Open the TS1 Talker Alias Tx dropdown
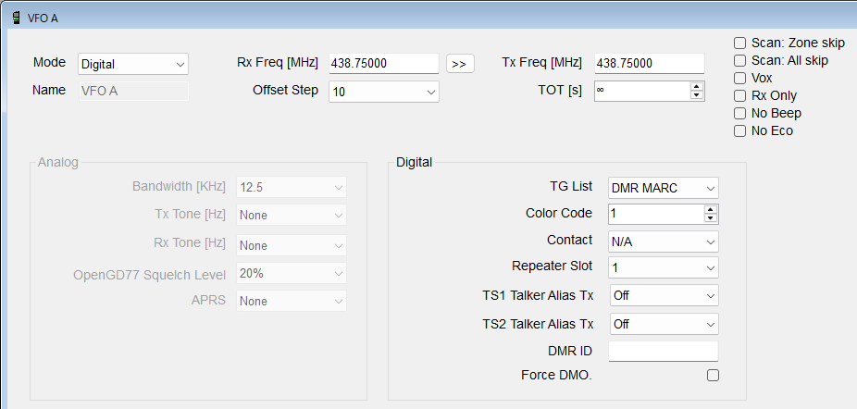Screen dimensions: 857x409 pyautogui.click(x=663, y=296)
